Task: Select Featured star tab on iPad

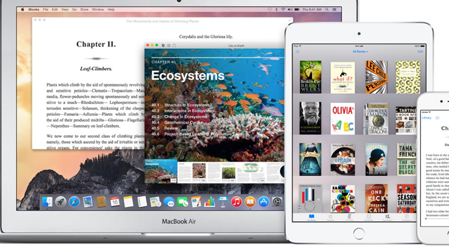Action: coord(330,217)
